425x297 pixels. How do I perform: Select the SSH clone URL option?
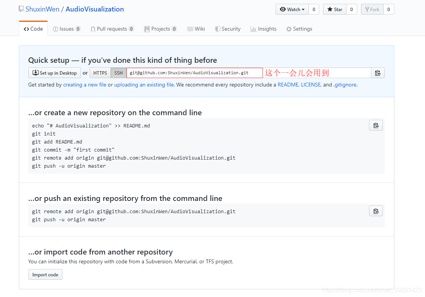pyautogui.click(x=118, y=73)
